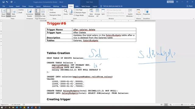
Task: Click the ruler tab selector at the ruler's corner
Action: coord(1,21)
